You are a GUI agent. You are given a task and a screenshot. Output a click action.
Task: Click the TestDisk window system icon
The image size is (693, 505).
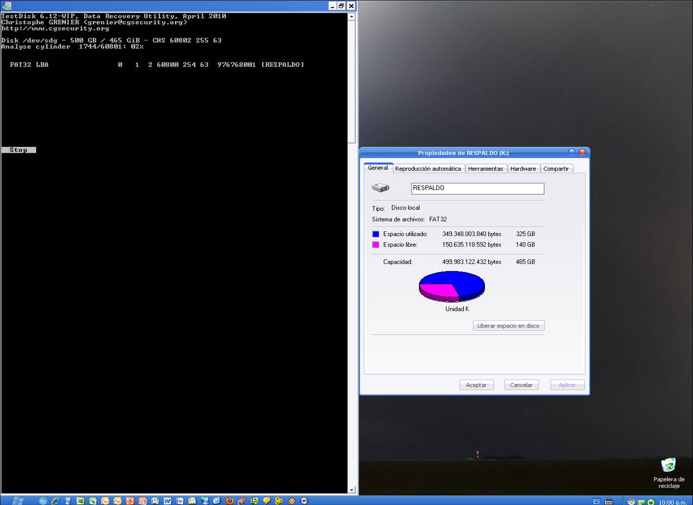(x=6, y=6)
